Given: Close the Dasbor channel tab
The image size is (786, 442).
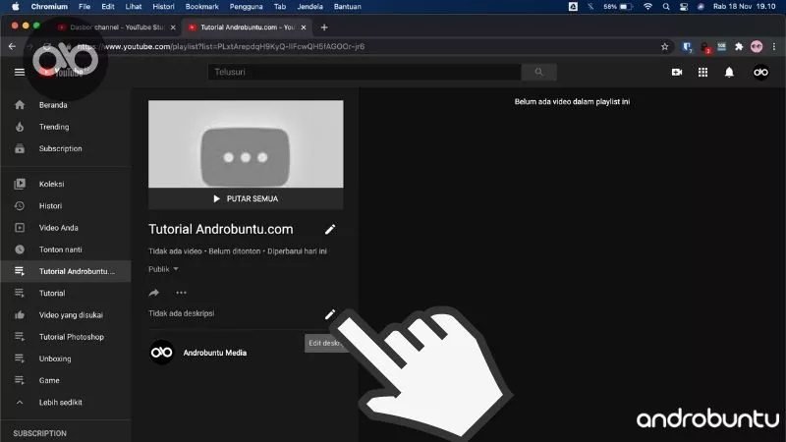Looking at the screenshot, I should point(173,28).
